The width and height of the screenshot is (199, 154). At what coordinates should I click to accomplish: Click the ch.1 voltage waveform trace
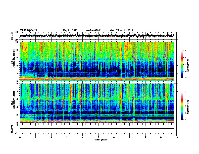(97, 36)
